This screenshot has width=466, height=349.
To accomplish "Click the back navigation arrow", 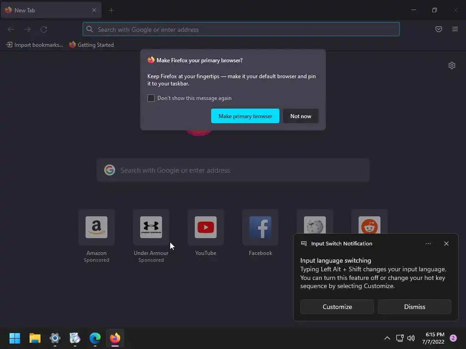I will click(x=11, y=30).
